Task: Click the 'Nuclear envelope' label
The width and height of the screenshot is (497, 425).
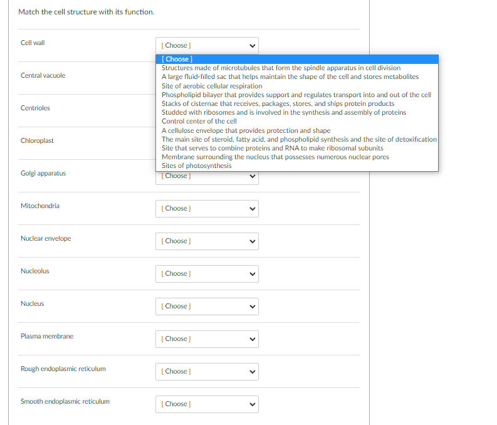Action: pos(46,239)
